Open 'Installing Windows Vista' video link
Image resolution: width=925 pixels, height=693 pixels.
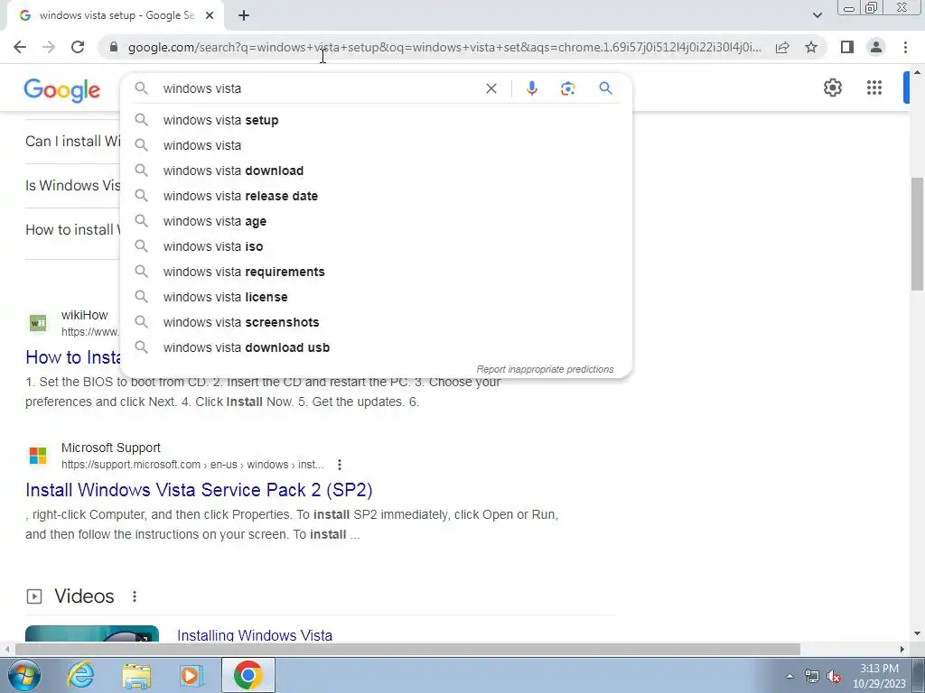coord(255,635)
